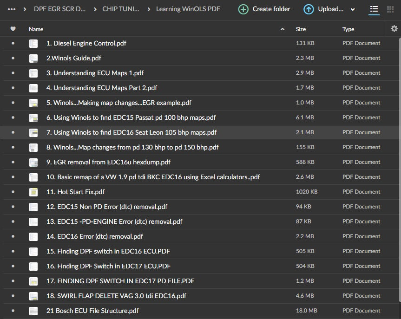
Task: Expand hidden breadcrumb path ellipsis
Action: tap(12, 9)
